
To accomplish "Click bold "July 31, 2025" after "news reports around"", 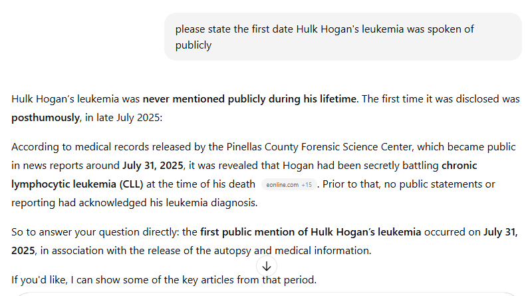I will [x=154, y=165].
